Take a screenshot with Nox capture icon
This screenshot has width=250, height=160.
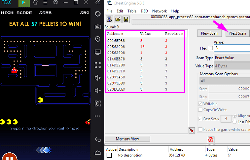tap(98, 103)
